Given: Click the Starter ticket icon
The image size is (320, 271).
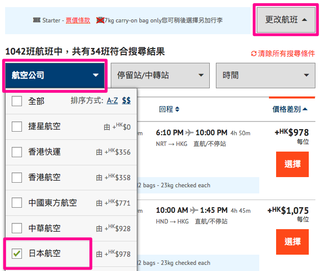Looking at the screenshot, I should coord(37,20).
